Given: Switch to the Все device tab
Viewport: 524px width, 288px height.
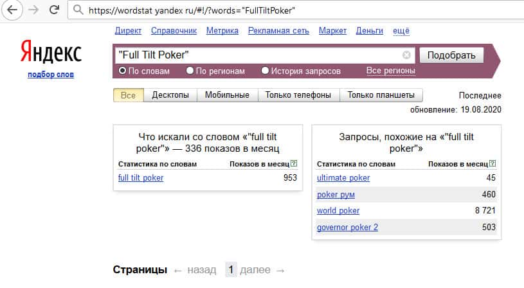Looking at the screenshot, I should tap(129, 95).
